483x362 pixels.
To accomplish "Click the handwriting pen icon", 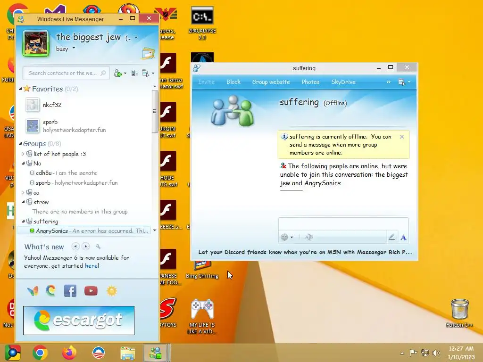I will 392,237.
